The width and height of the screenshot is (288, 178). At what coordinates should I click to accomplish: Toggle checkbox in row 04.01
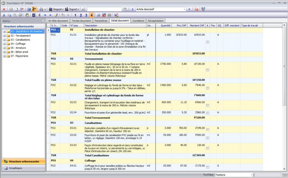pyautogui.click(x=208, y=167)
